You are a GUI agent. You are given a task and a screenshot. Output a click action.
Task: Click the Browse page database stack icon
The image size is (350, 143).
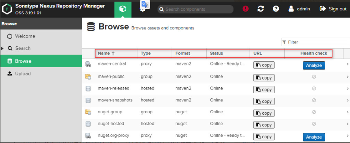point(91,27)
